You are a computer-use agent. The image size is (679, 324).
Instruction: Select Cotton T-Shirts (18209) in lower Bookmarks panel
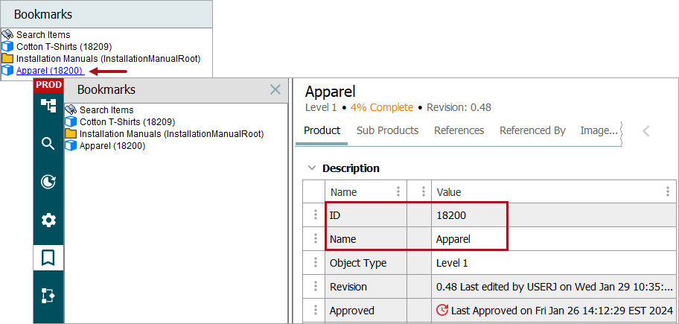pos(127,122)
